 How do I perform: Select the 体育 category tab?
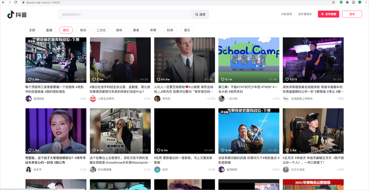click(153, 30)
